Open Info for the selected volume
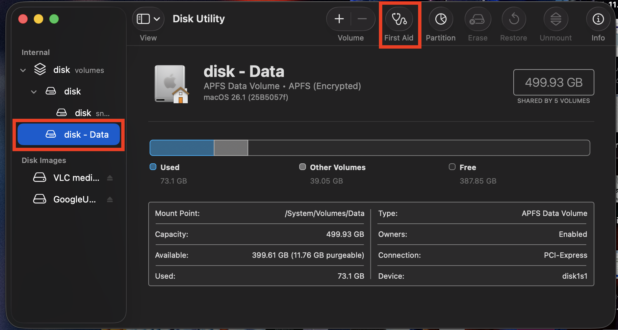 click(x=598, y=19)
